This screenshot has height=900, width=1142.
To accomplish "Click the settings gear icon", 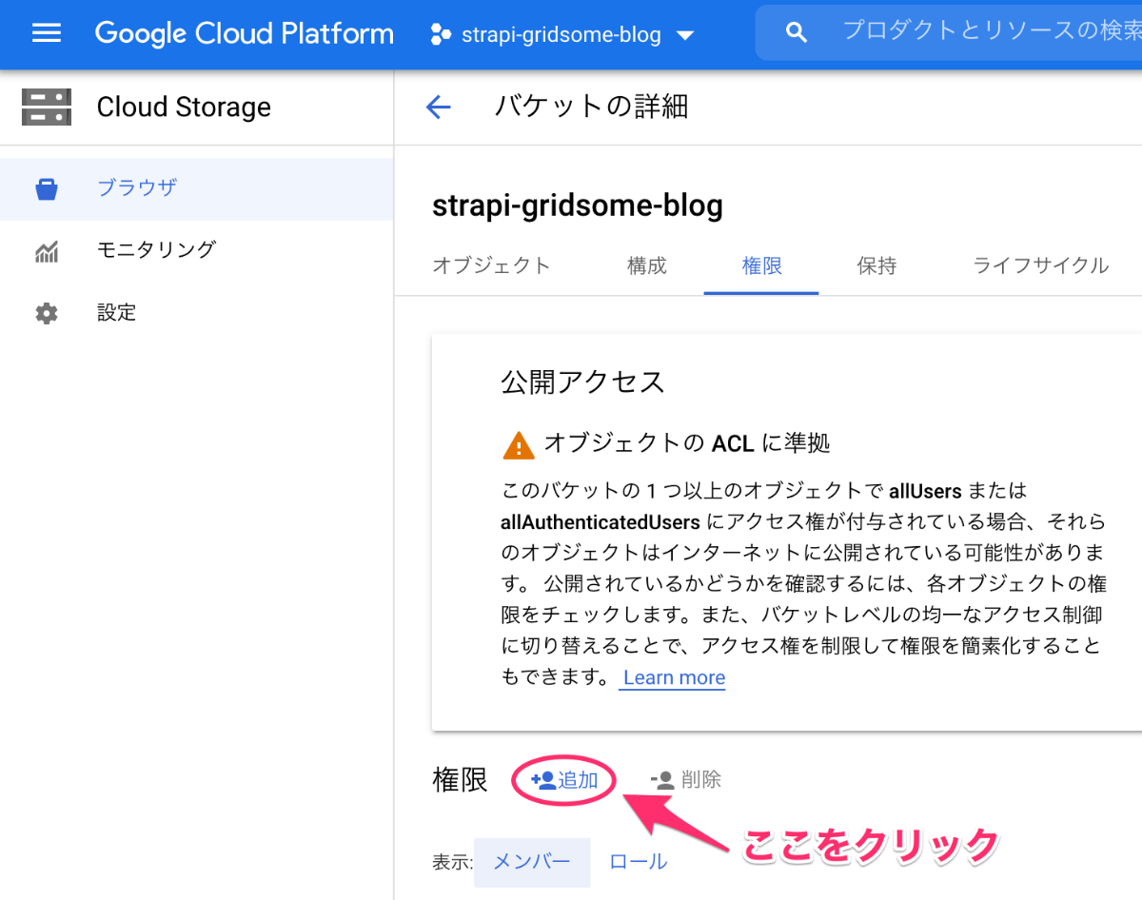I will pyautogui.click(x=47, y=313).
